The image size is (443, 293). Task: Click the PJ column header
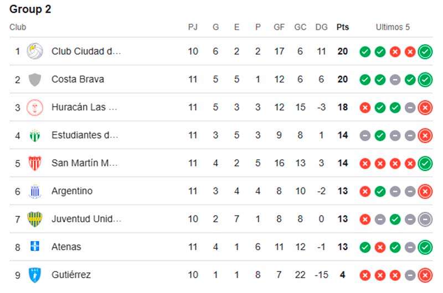(193, 27)
